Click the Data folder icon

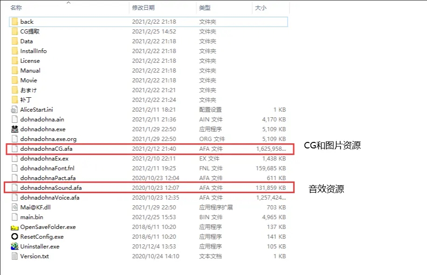click(x=15, y=41)
